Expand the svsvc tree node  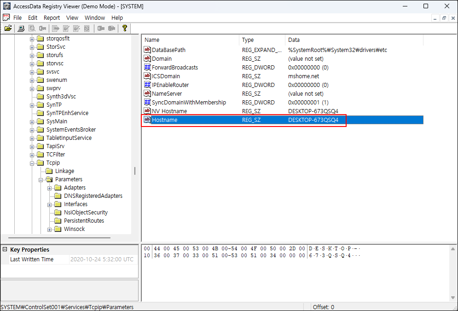[32, 72]
